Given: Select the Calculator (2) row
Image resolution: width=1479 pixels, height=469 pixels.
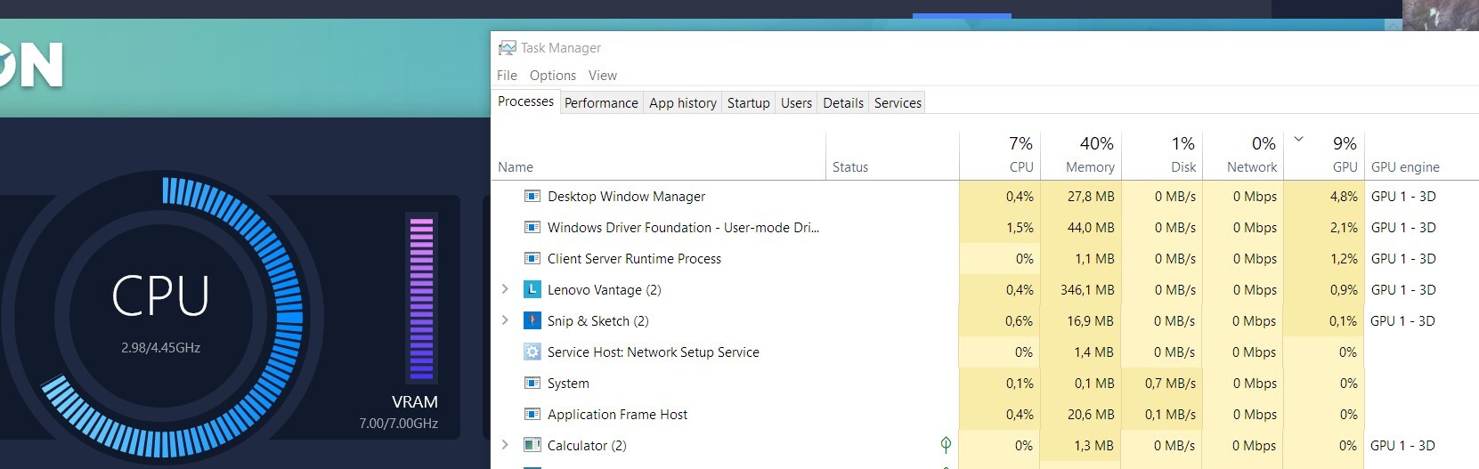Looking at the screenshot, I should coord(985,445).
